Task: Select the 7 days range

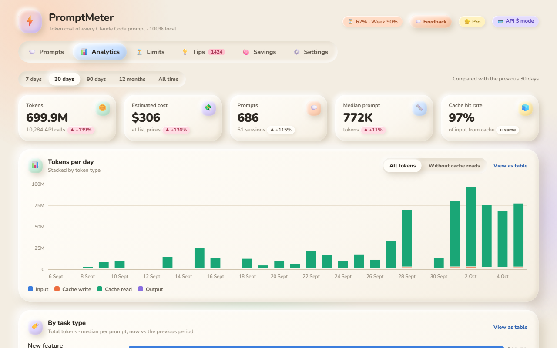Action: (34, 79)
